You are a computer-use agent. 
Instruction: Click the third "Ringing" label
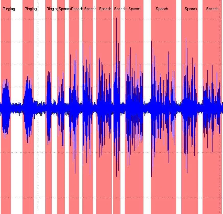coord(52,9)
